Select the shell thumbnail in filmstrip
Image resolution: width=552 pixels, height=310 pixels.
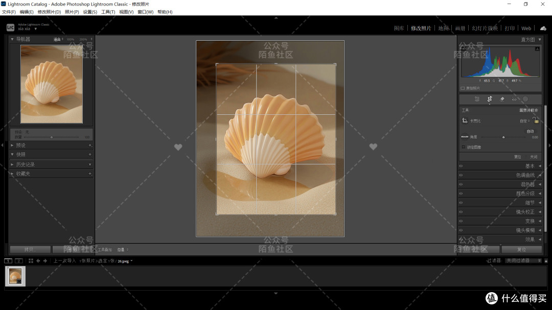point(15,276)
